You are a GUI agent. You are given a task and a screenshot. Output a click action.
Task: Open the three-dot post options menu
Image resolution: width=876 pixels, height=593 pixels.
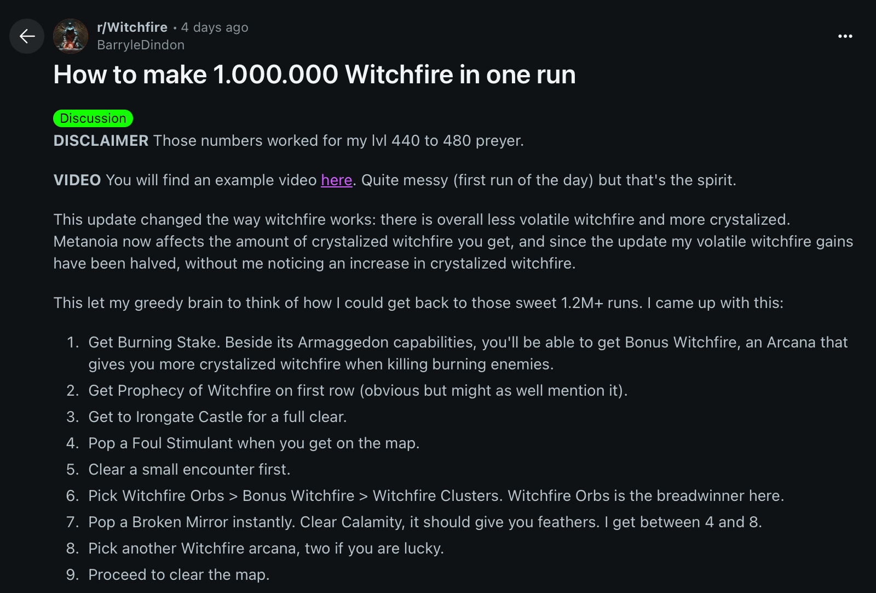845,36
